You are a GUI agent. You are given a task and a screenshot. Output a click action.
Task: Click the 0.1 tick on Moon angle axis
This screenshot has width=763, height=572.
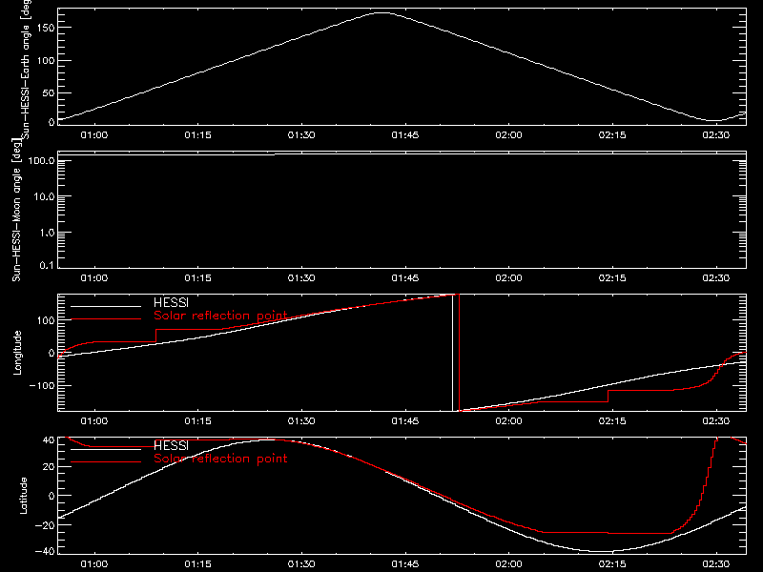(47, 265)
